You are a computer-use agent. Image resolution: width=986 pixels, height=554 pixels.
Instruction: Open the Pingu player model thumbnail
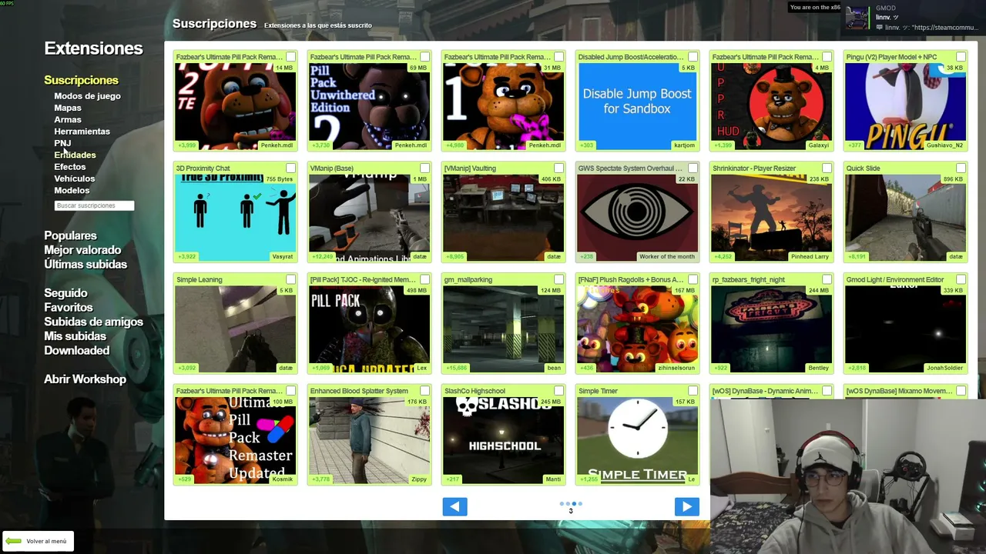[x=905, y=106]
